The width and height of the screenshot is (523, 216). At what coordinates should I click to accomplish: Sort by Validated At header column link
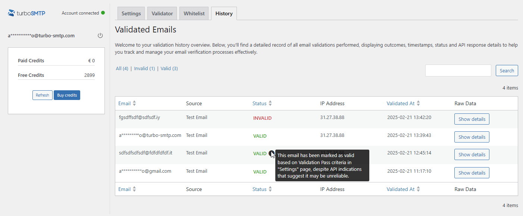click(401, 103)
